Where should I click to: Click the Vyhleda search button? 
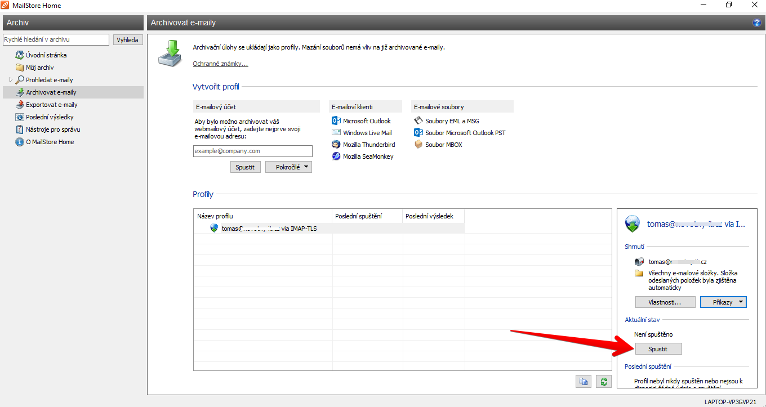coord(127,40)
